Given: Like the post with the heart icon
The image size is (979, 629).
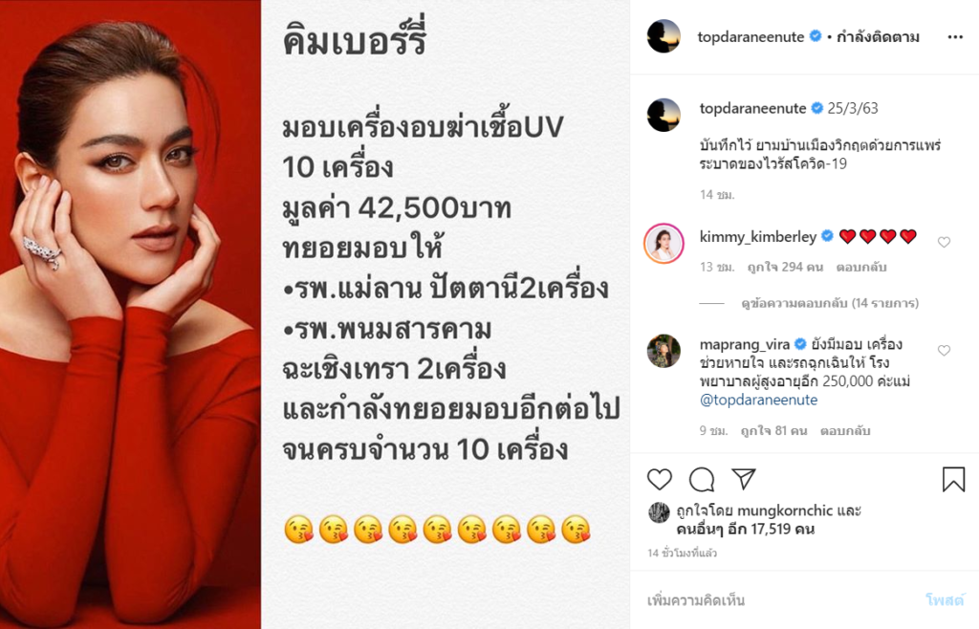Looking at the screenshot, I should click(660, 479).
